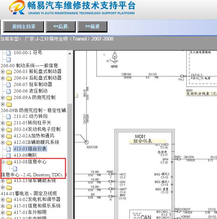The image size is (217, 219).
Task: Click the page icon beside 413-06喇叭
Action: click(9, 155)
